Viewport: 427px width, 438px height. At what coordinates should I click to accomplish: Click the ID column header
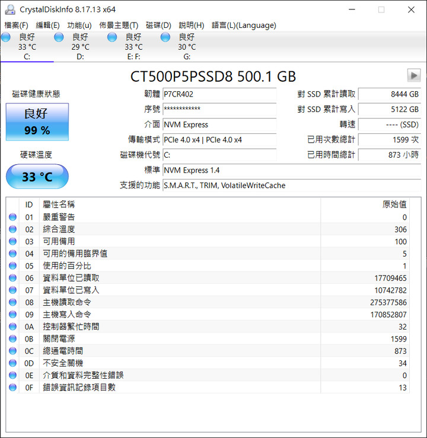tap(29, 204)
